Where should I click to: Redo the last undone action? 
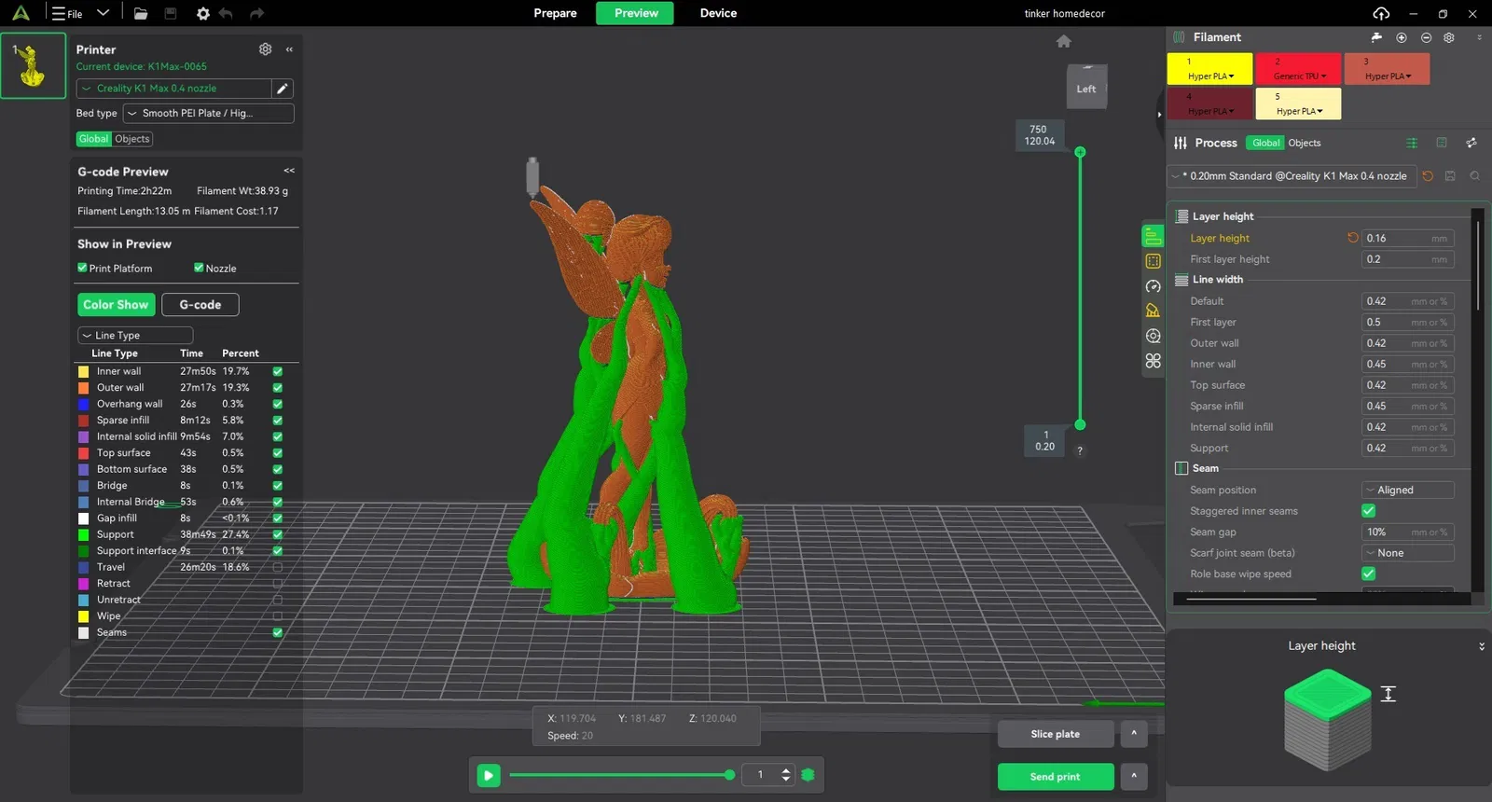pyautogui.click(x=257, y=13)
